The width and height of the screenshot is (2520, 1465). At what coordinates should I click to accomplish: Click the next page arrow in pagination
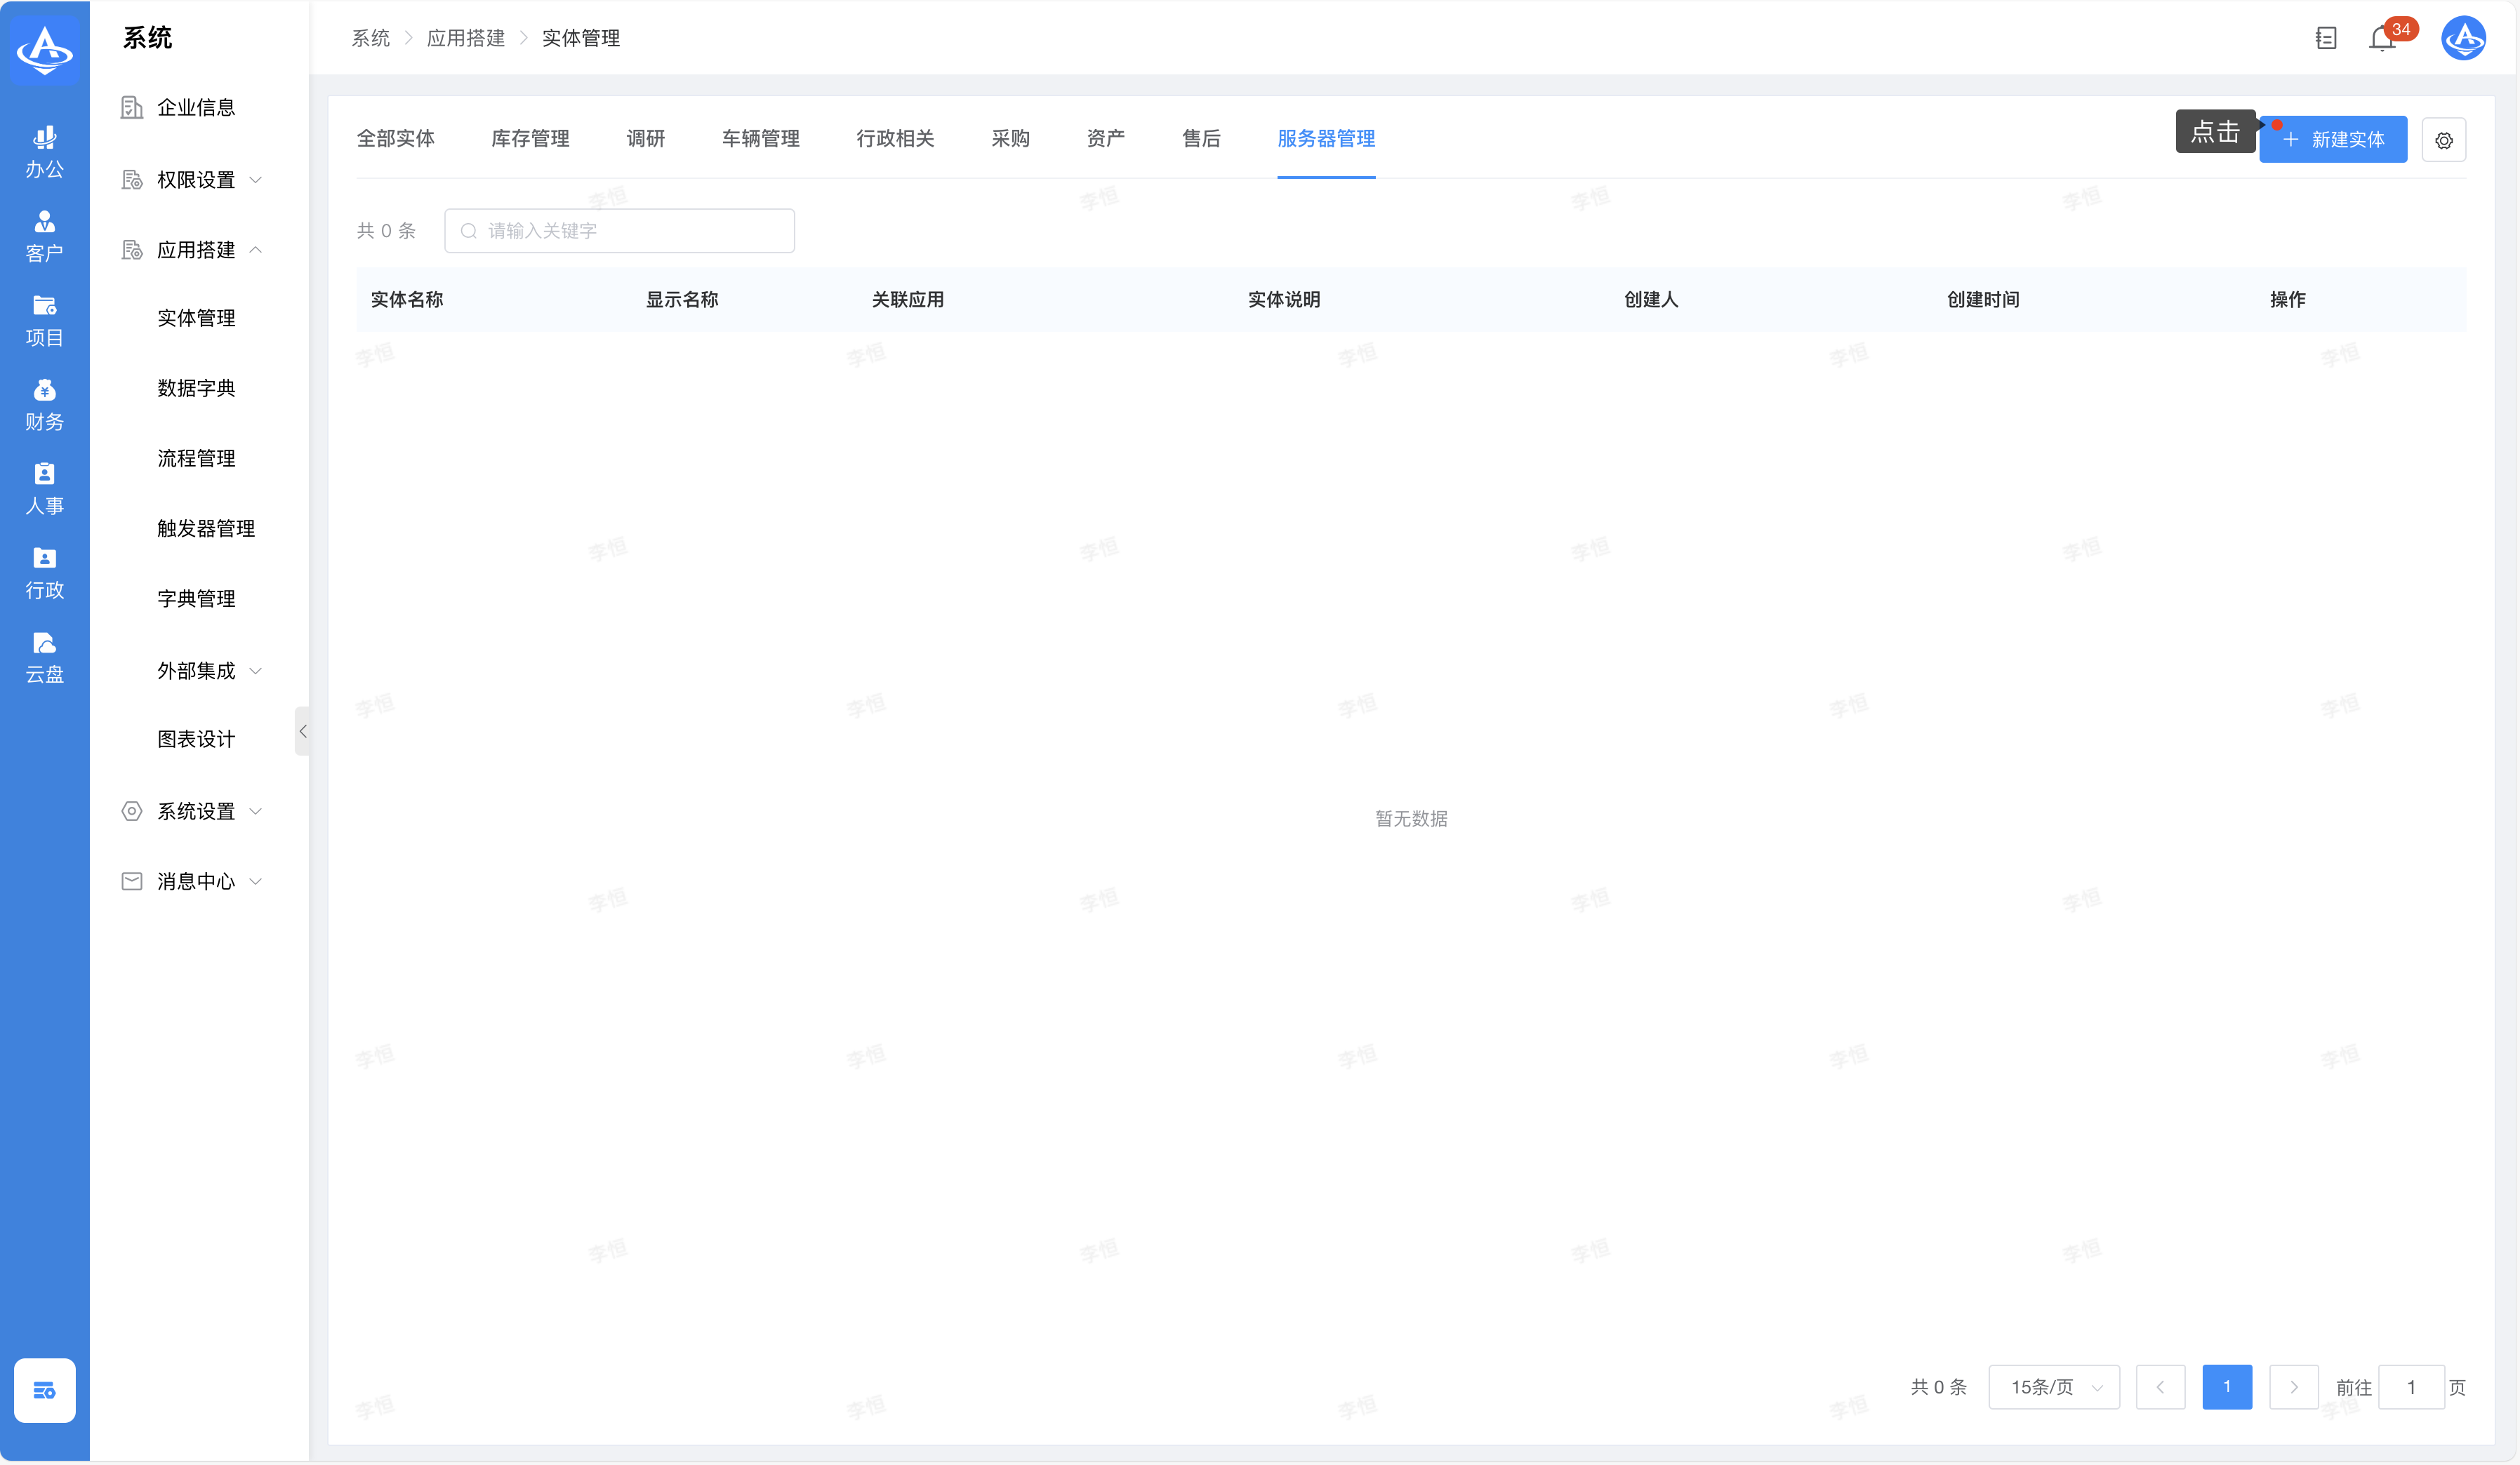tap(2294, 1387)
